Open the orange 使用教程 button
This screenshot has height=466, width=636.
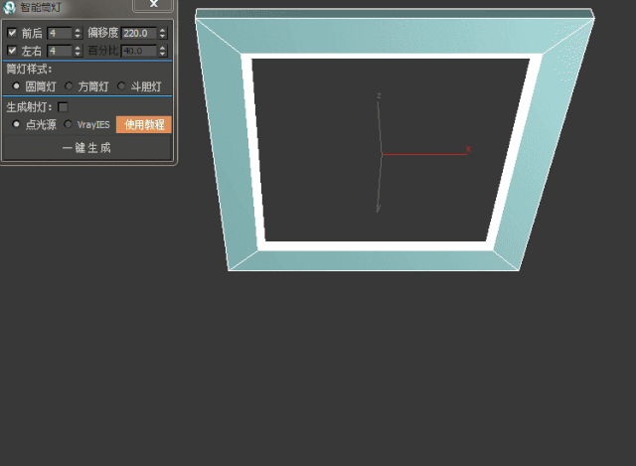[x=144, y=124]
